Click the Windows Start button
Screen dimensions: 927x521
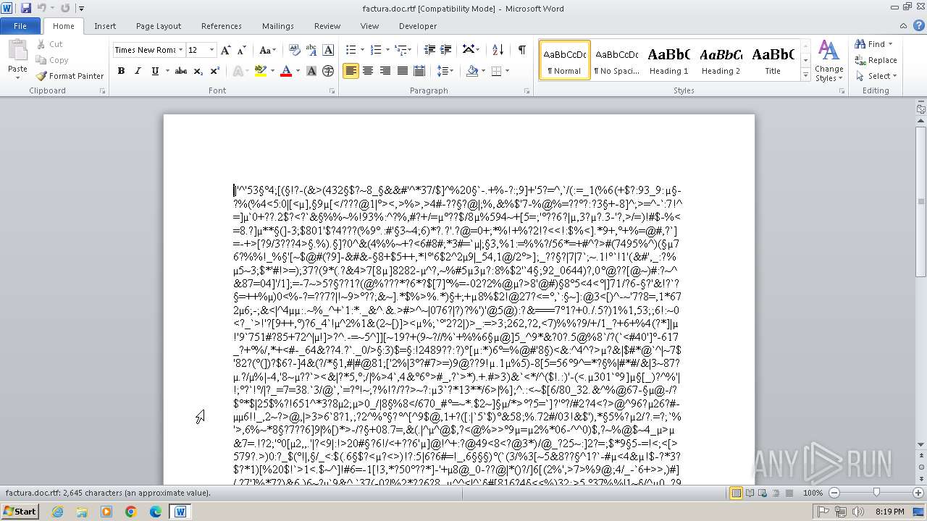[20, 512]
